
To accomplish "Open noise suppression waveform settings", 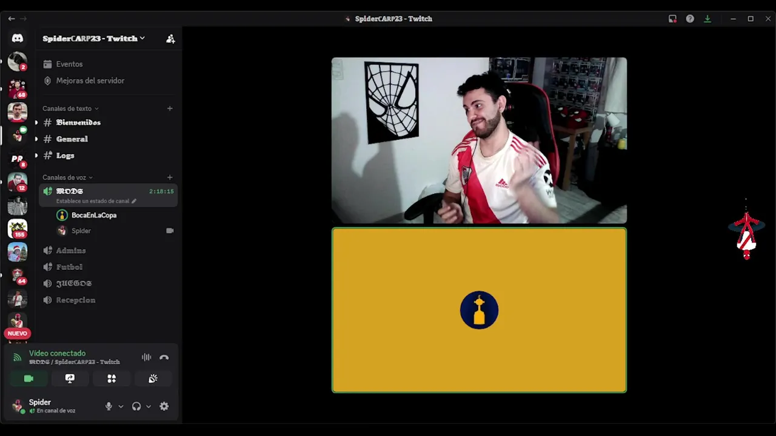I will (146, 357).
